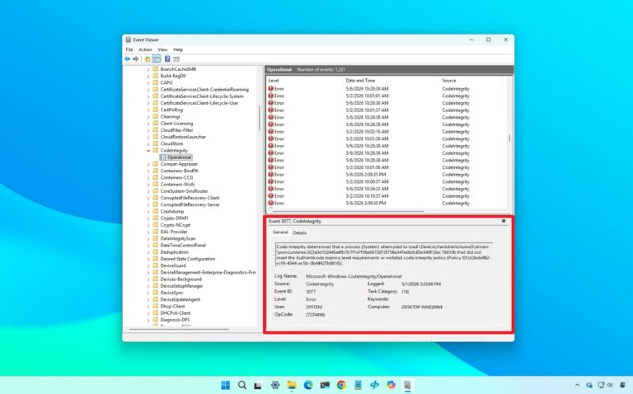This screenshot has width=633, height=394.
Task: Select the DateTimeControlPanel tree item
Action: [183, 245]
